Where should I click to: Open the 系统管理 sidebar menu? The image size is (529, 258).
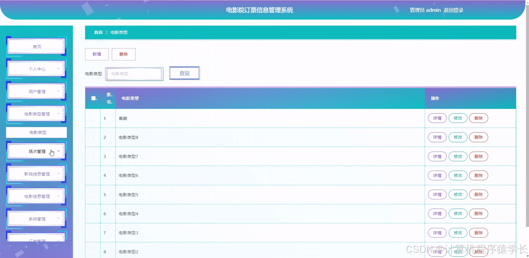click(x=36, y=219)
